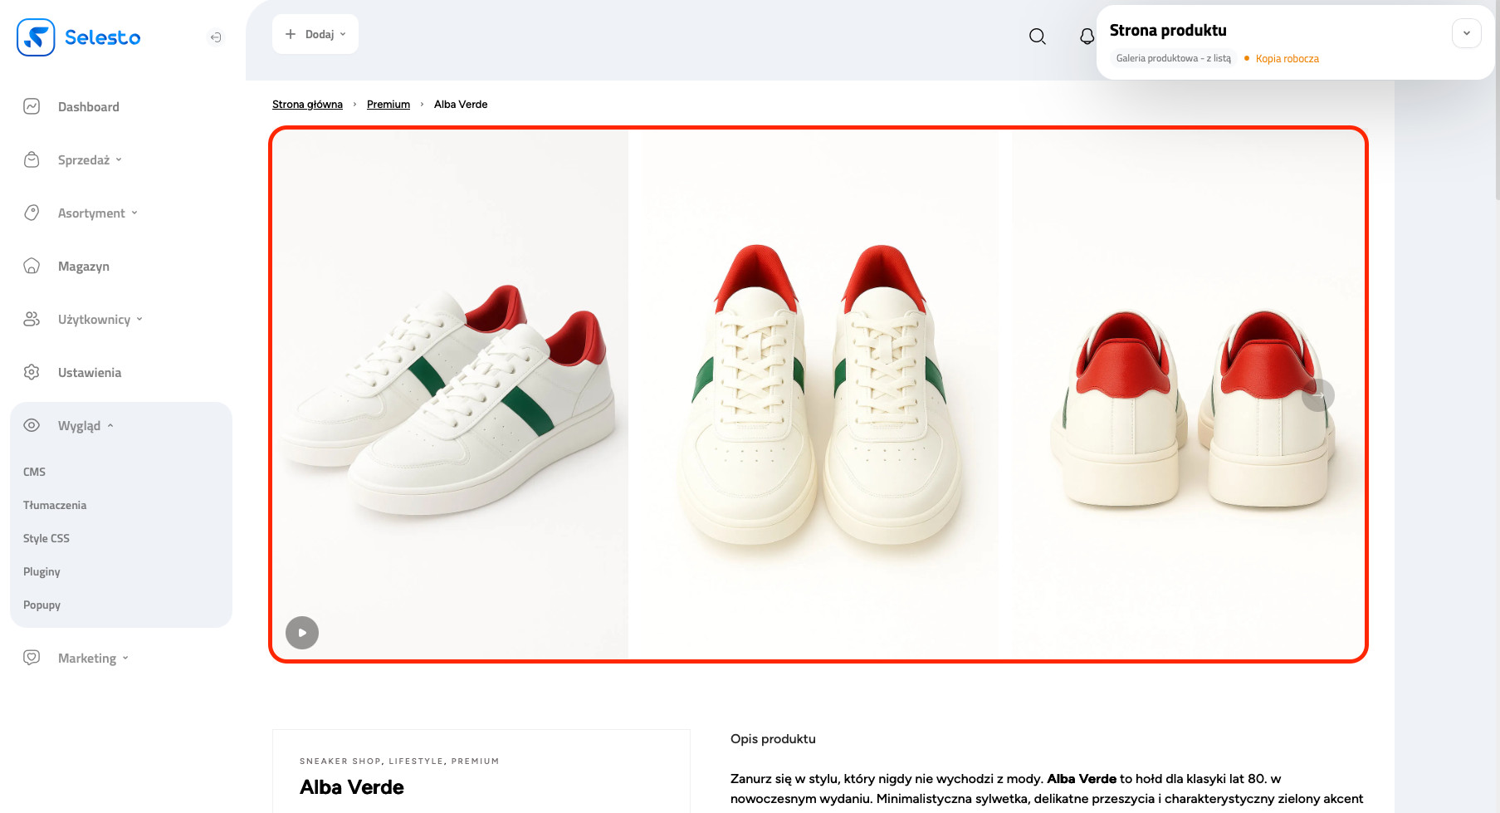This screenshot has width=1500, height=813.
Task: Click the Ustawienia gear icon
Action: coord(32,372)
